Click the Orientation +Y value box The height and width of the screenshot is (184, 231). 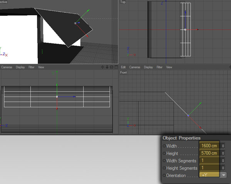(x=209, y=175)
